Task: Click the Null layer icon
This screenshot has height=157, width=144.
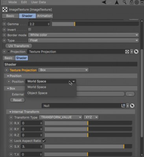Action: click(x=123, y=106)
